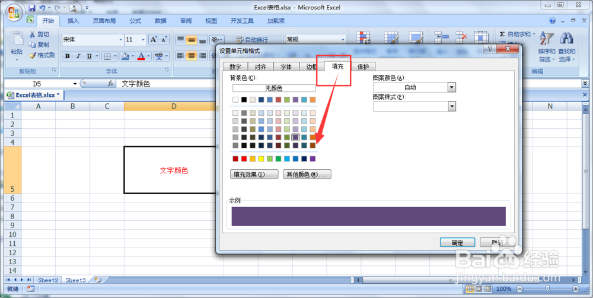
Task: Toggle Italic formatting
Action: [78, 56]
